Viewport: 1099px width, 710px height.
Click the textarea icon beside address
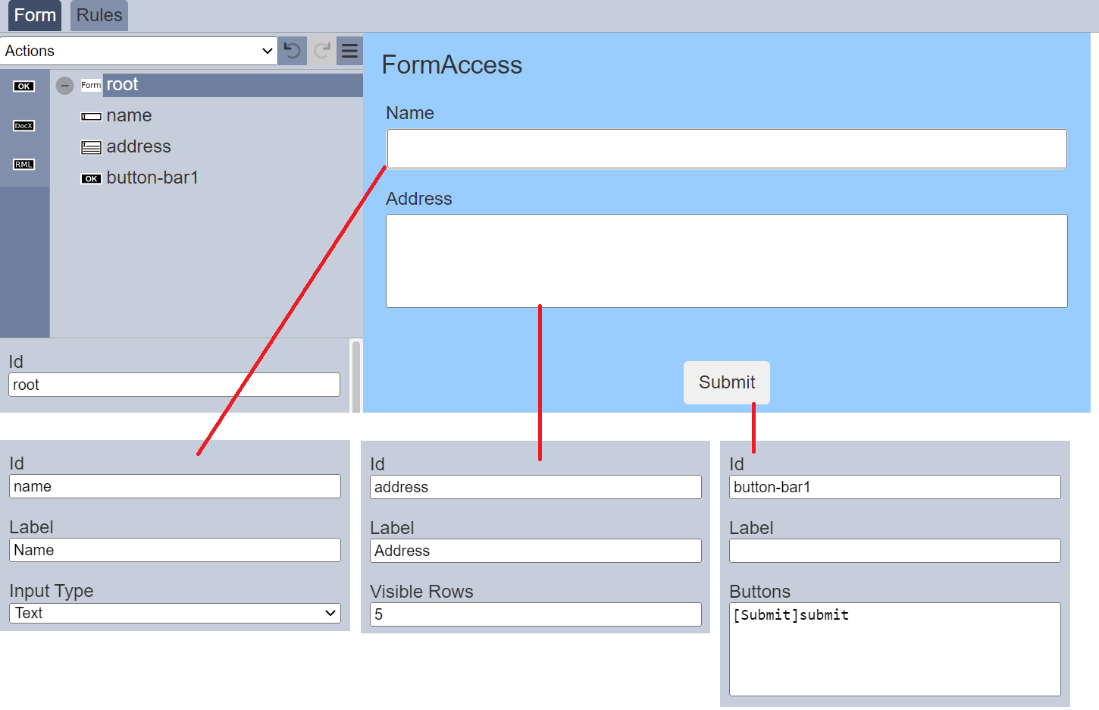tap(91, 147)
